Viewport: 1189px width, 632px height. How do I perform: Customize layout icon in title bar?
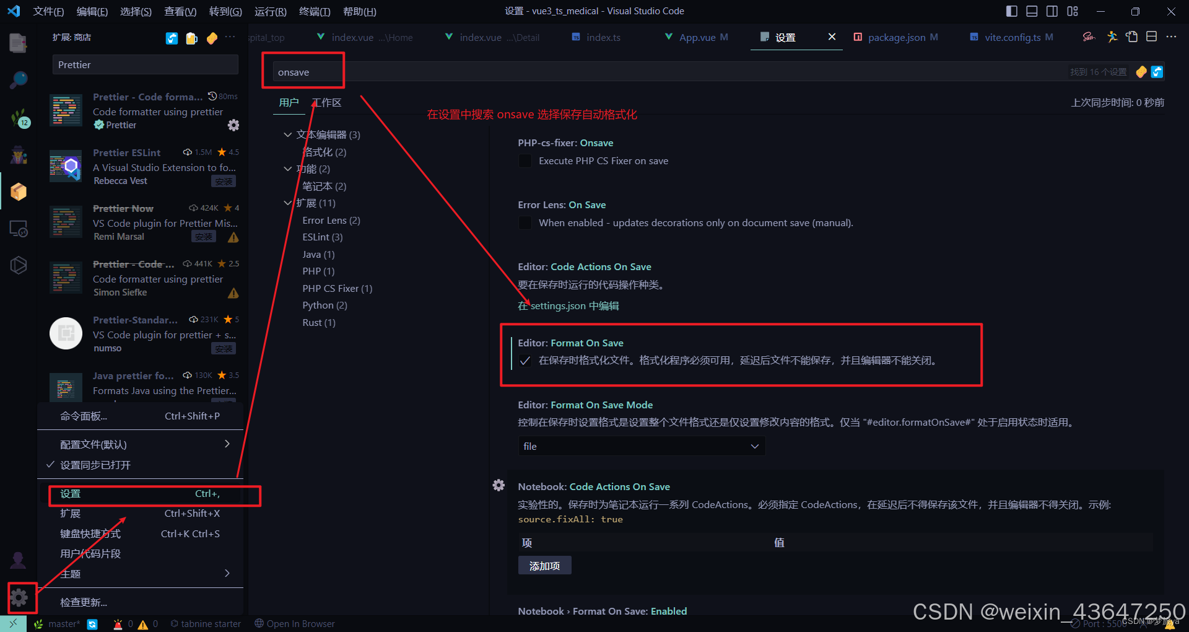1073,11
